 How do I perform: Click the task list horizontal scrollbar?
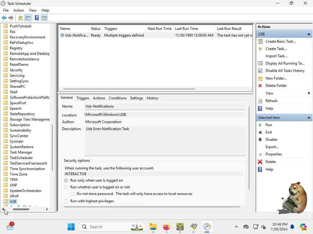(x=129, y=89)
